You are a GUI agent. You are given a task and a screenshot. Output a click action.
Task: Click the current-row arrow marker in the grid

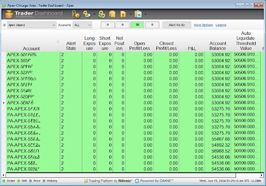(x=4, y=103)
